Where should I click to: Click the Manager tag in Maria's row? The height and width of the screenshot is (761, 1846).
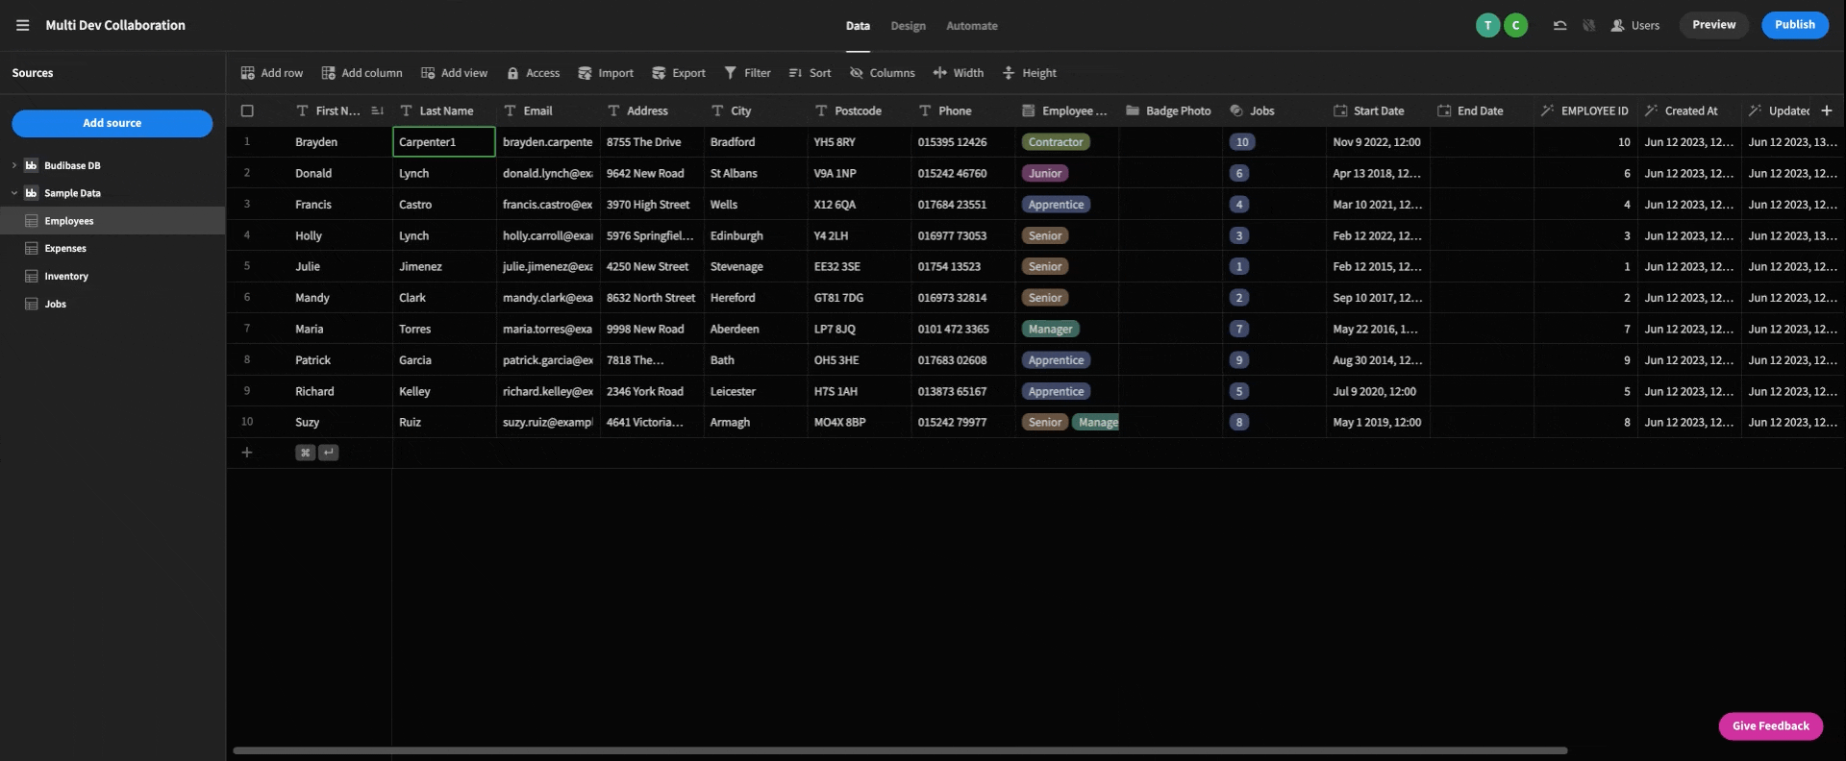[1050, 329]
